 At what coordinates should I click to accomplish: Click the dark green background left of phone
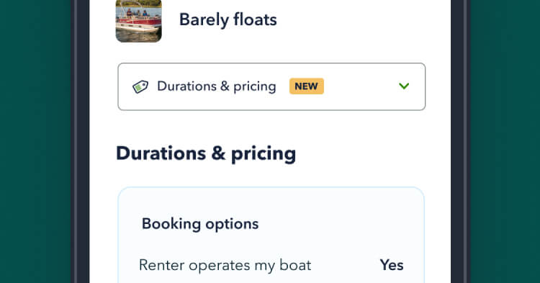[x=35, y=141]
